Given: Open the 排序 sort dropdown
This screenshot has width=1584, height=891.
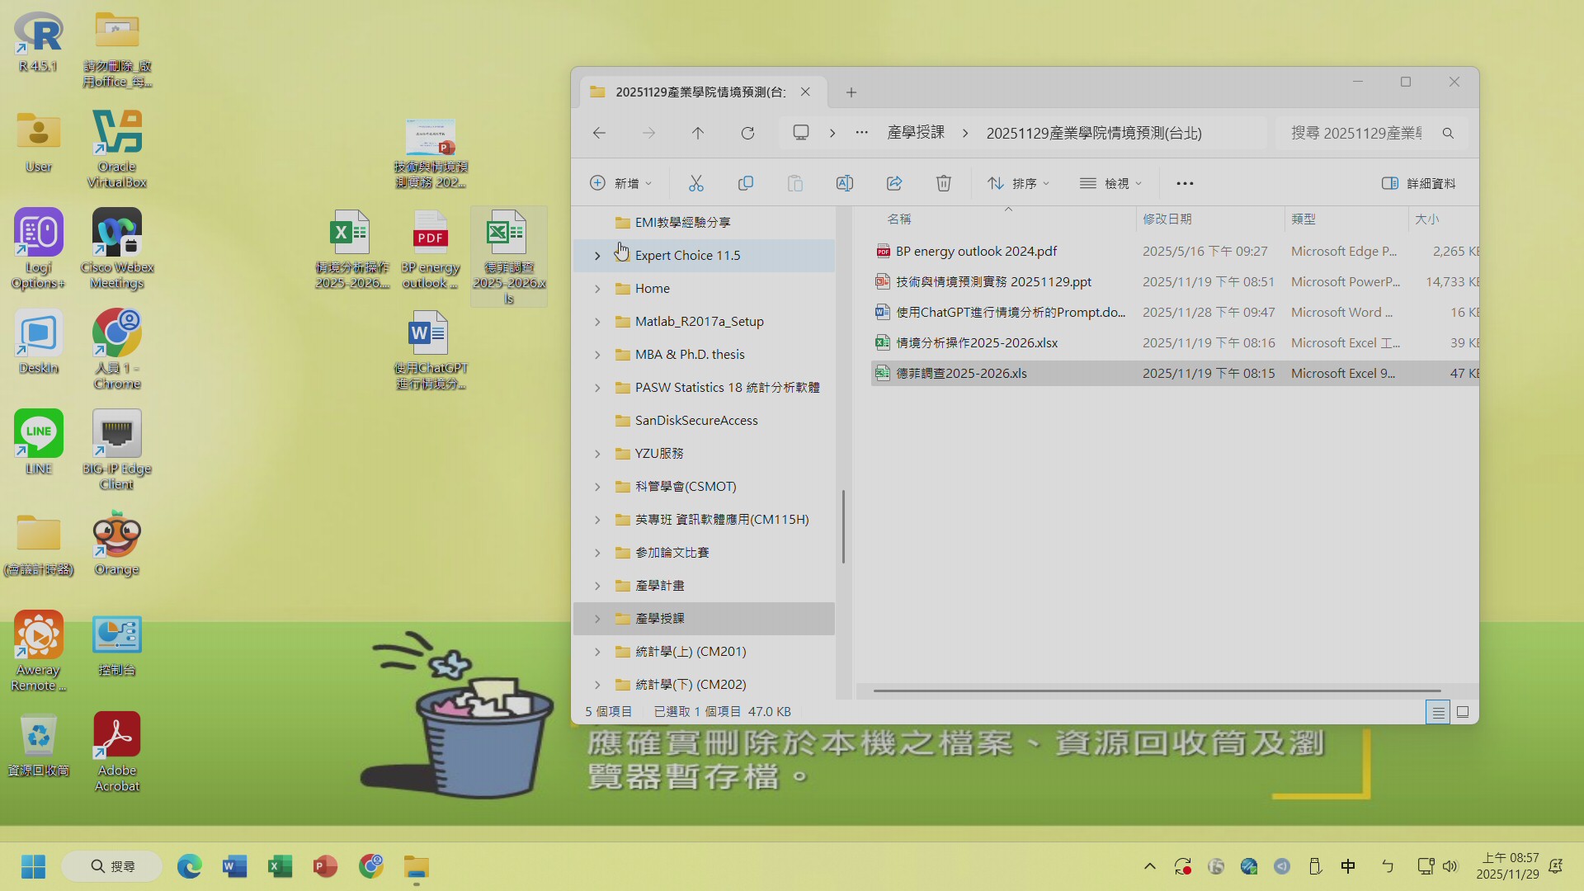Looking at the screenshot, I should [x=1019, y=183].
